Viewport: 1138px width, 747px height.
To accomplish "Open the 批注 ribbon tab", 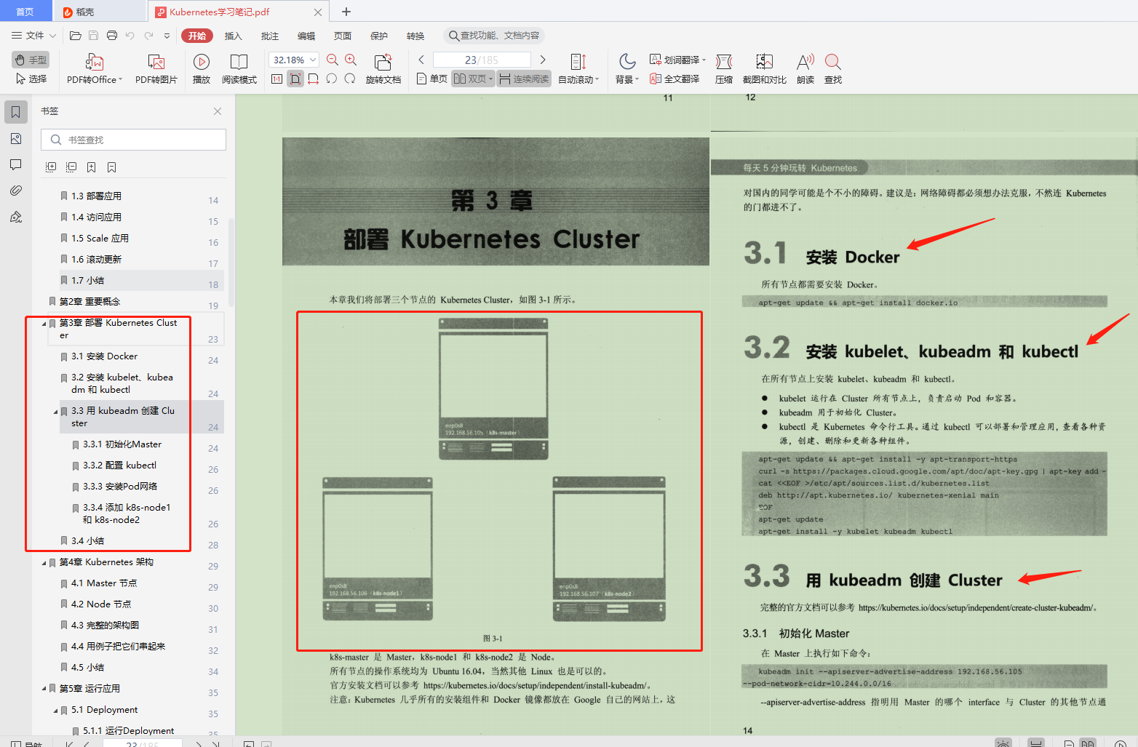I will point(270,36).
